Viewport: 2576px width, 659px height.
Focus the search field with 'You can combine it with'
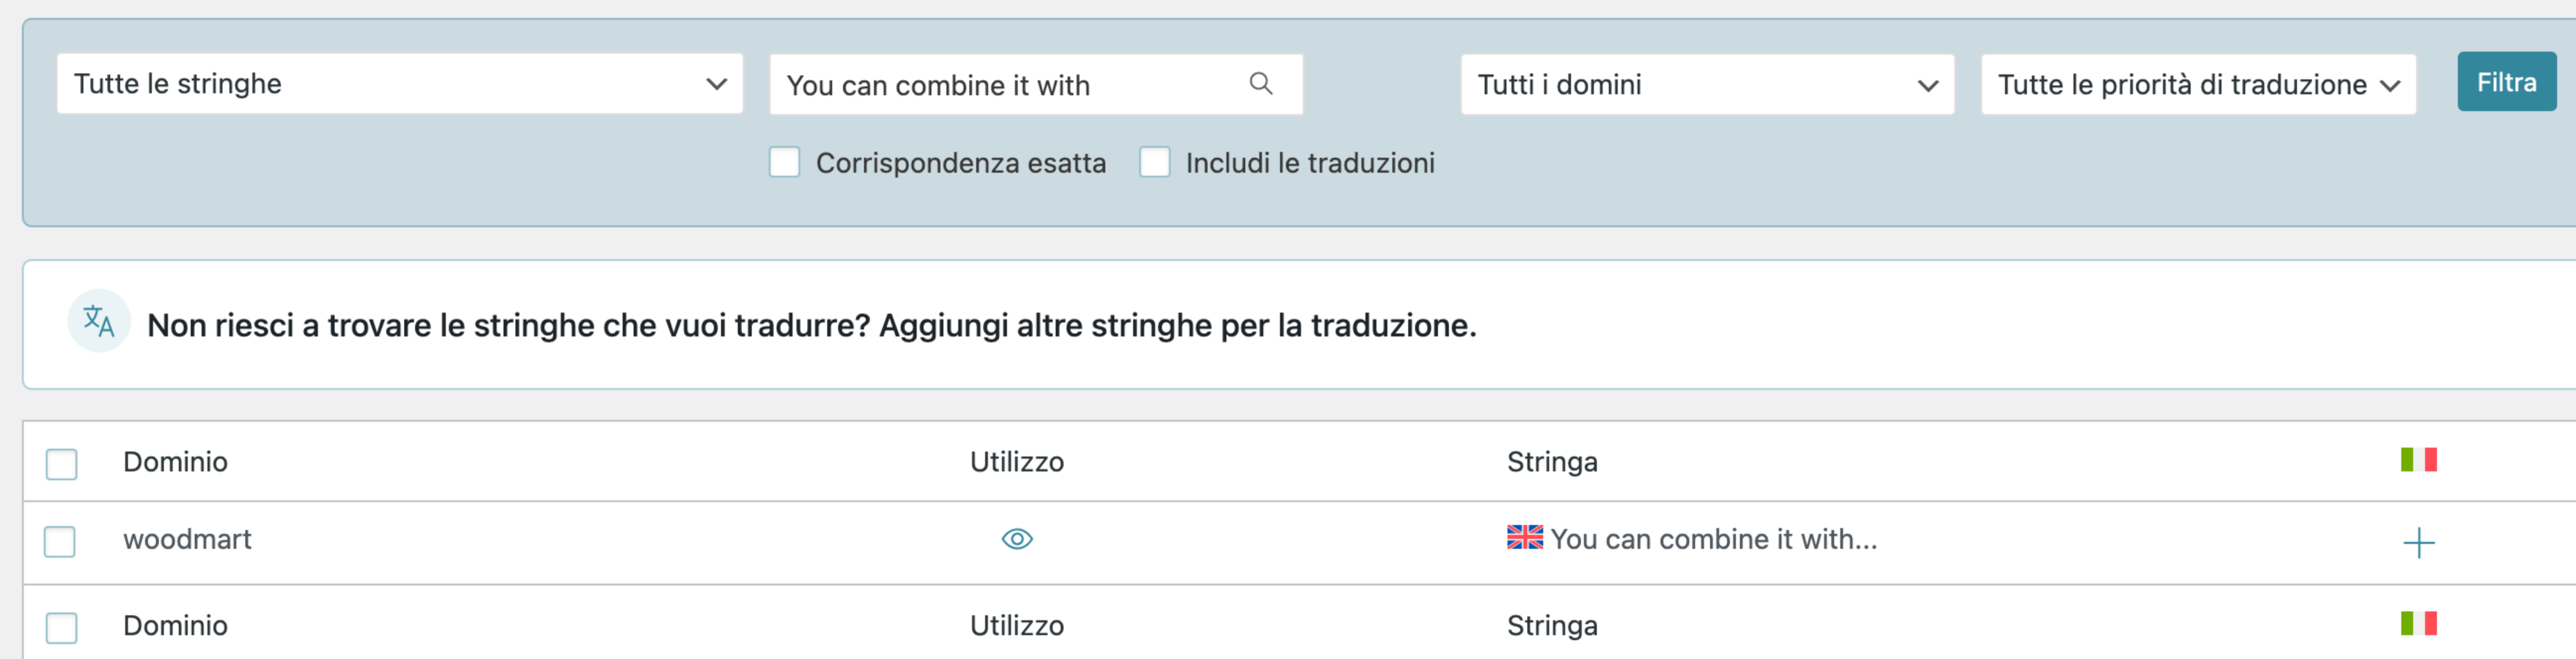pos(1036,85)
